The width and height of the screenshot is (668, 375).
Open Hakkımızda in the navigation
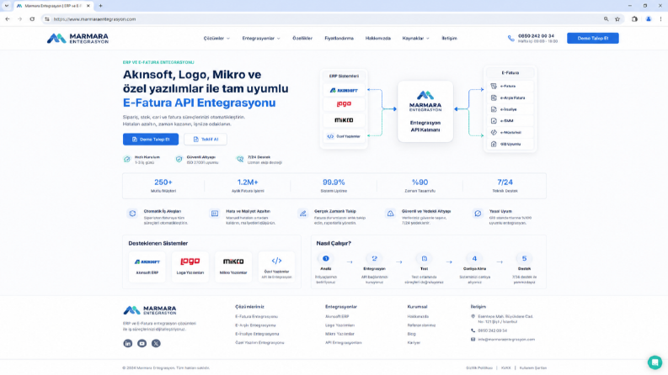tap(378, 39)
